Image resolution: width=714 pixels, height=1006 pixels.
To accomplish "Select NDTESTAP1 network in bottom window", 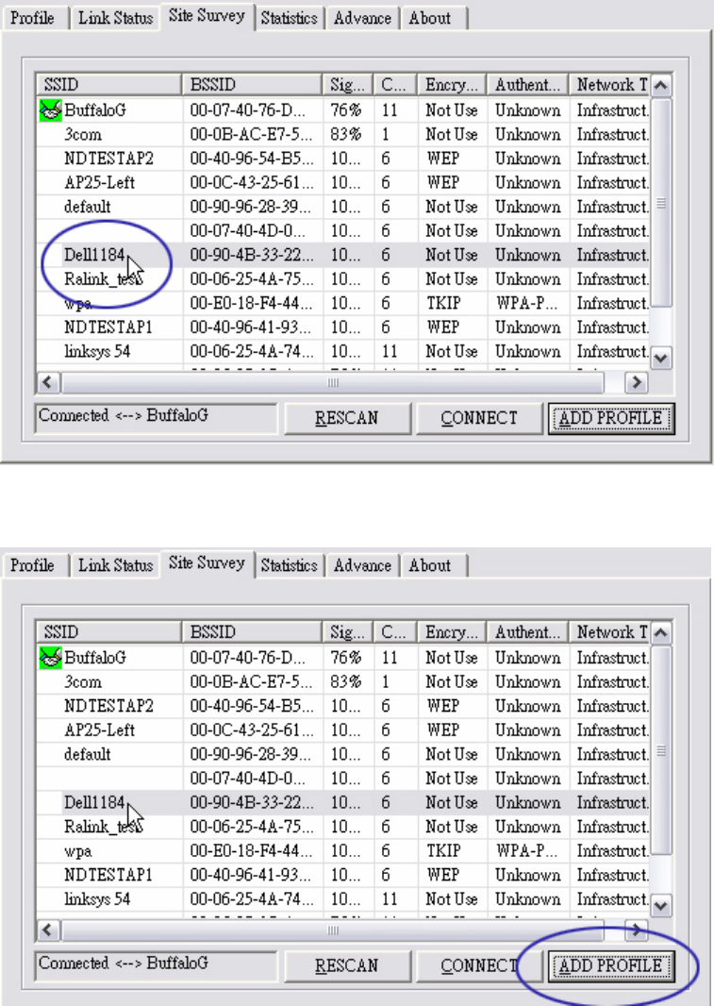I will tap(108, 875).
